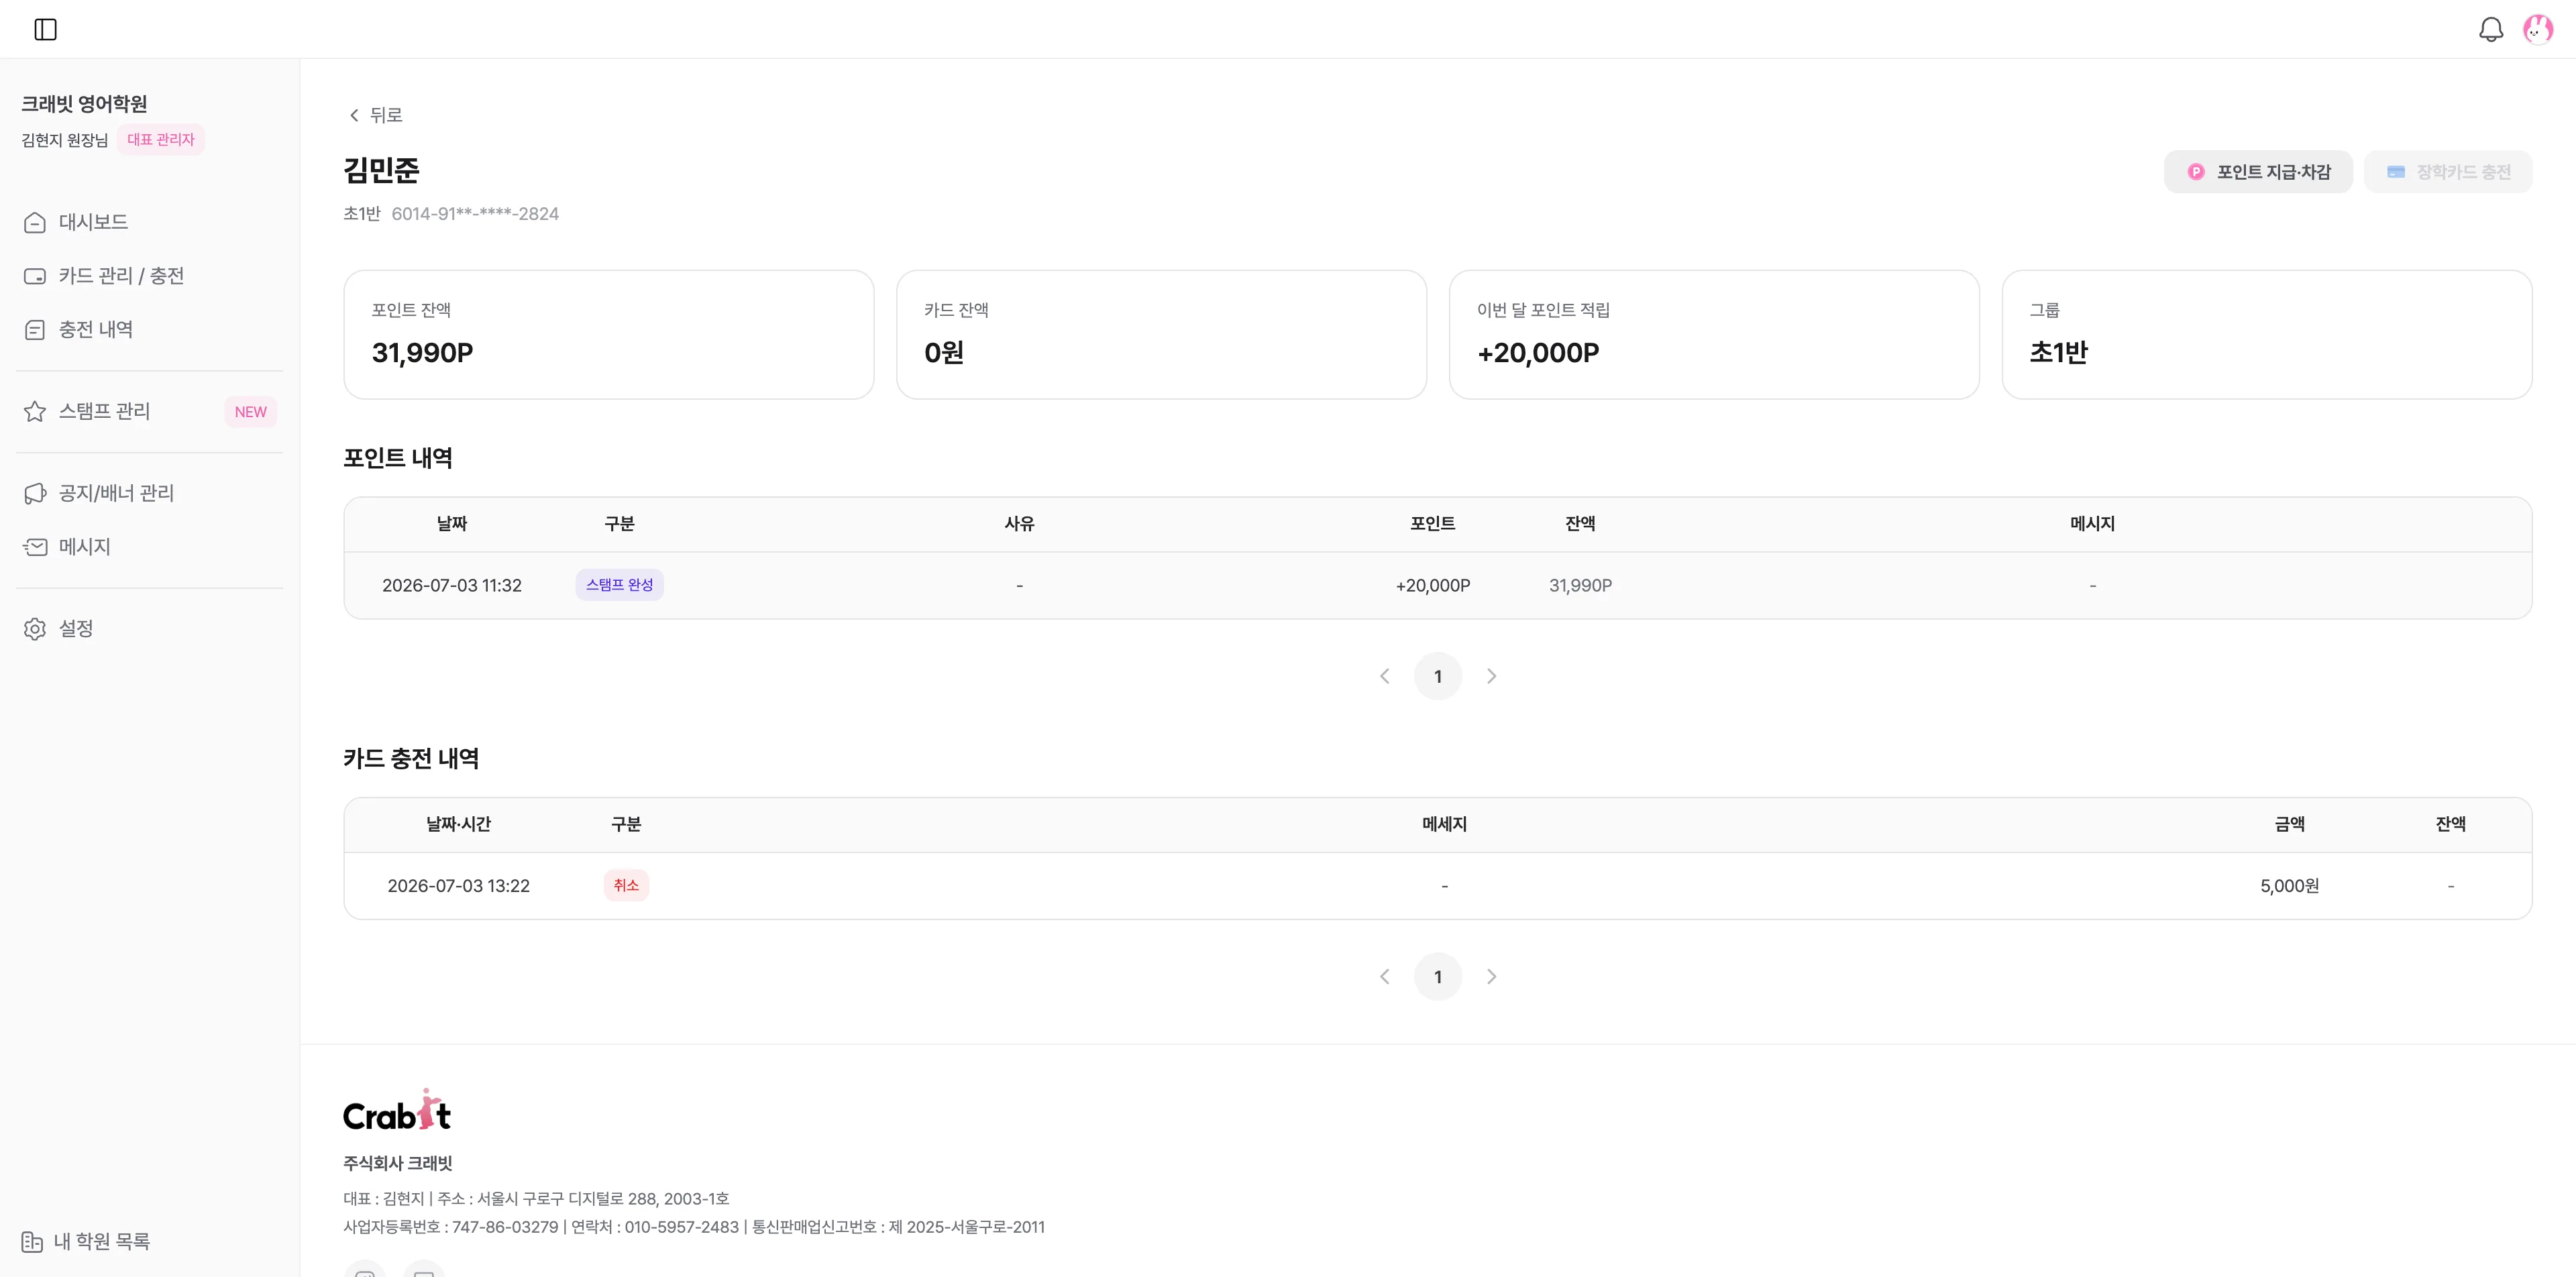Select page 1 in point history pagination

pos(1438,676)
